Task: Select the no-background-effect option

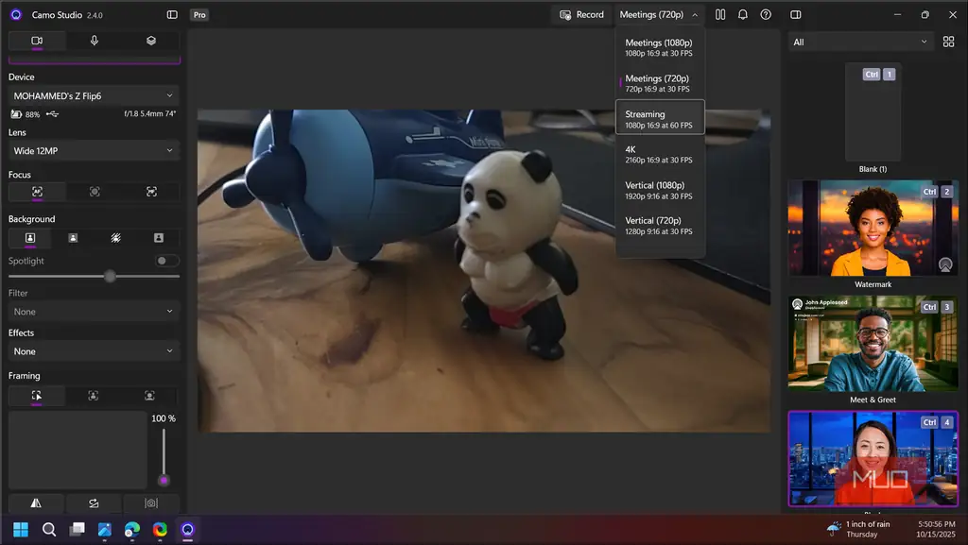Action: 29,238
